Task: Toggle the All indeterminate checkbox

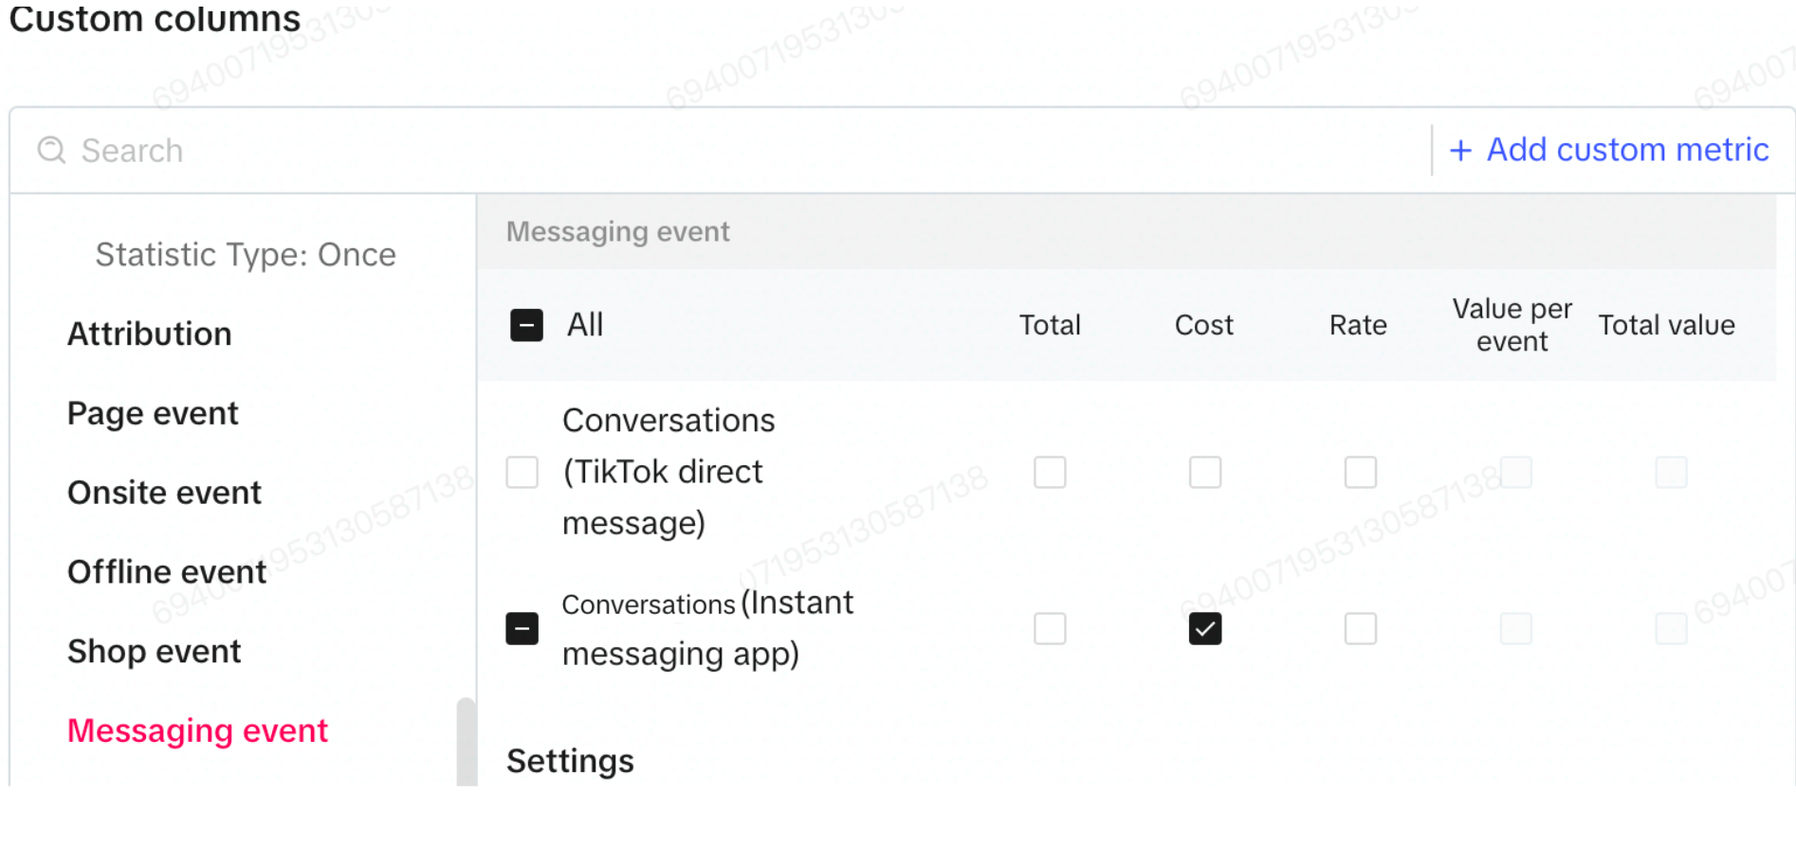Action: (526, 325)
